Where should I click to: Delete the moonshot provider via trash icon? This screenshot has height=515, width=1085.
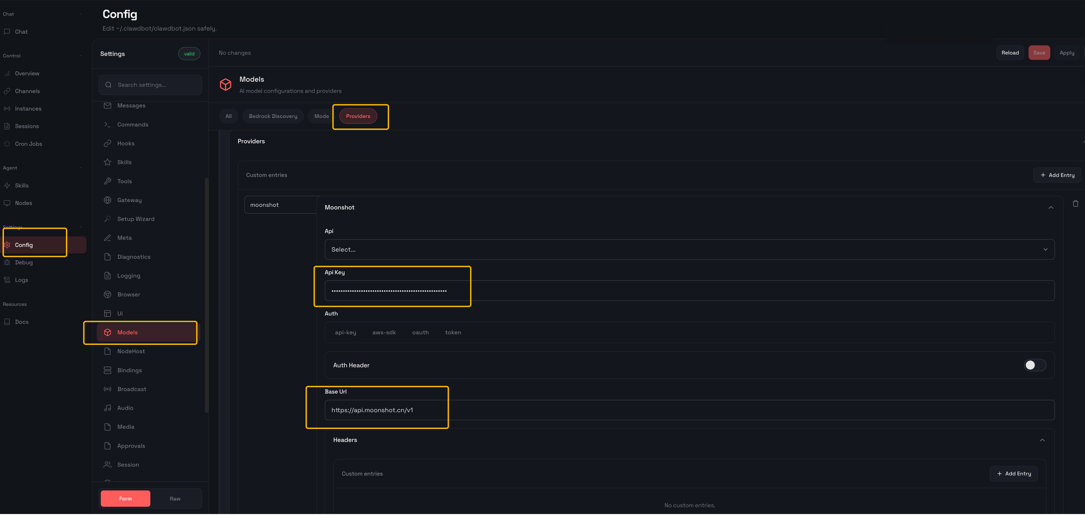1075,204
